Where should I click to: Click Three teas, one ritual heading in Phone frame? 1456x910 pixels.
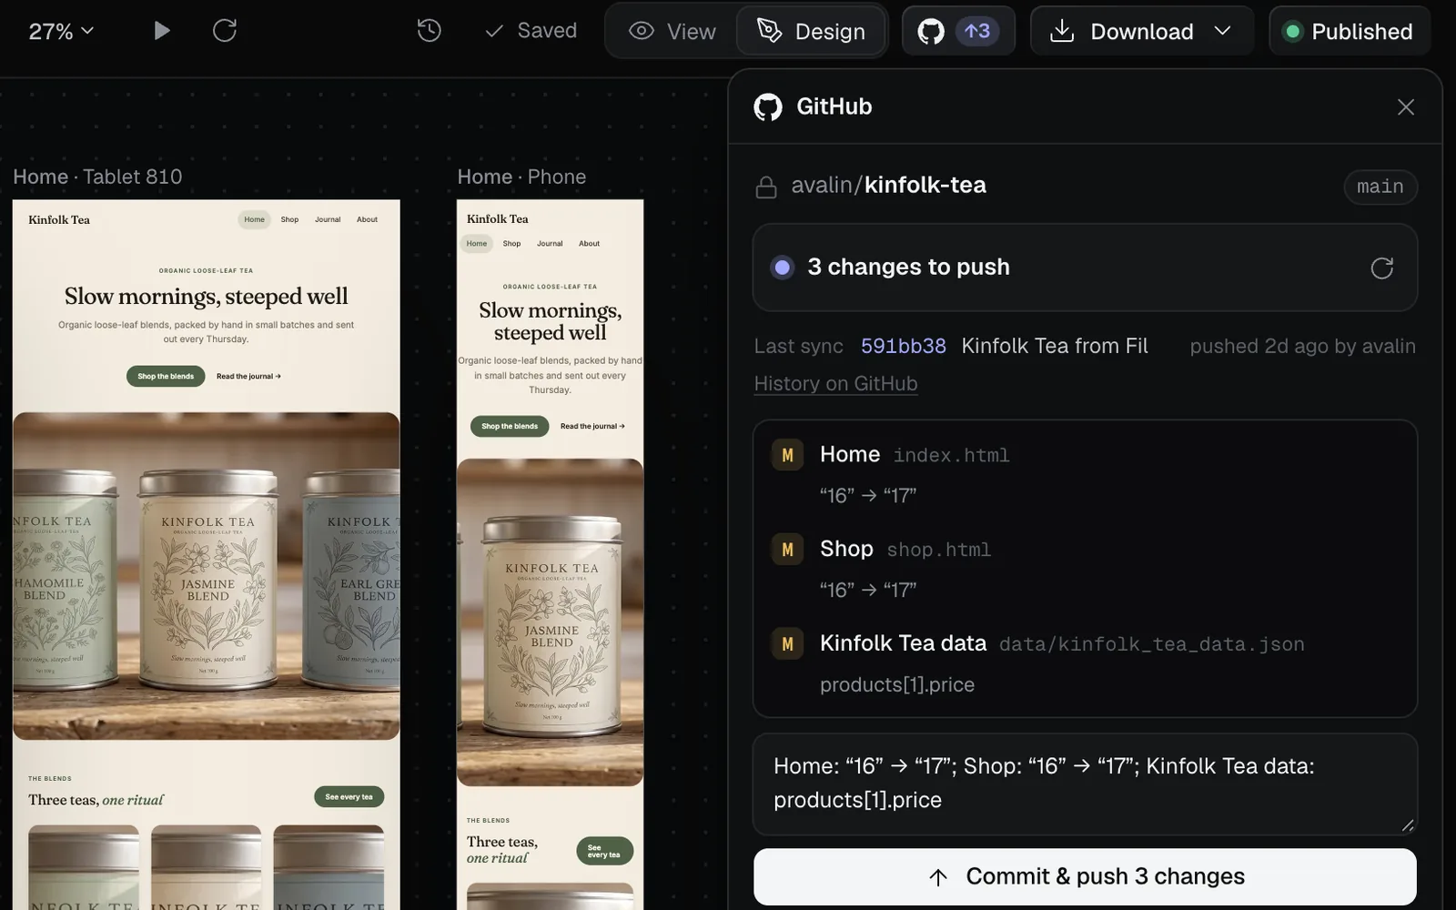click(x=502, y=850)
